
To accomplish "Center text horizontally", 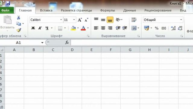I will point(103,28).
